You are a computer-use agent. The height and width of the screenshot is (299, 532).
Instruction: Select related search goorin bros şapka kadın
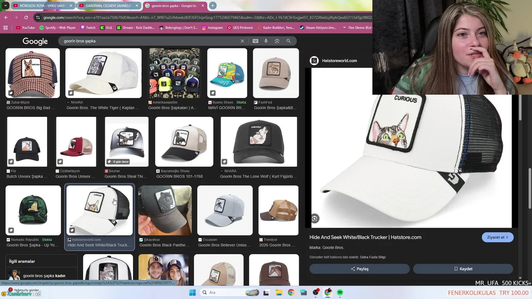(42, 276)
